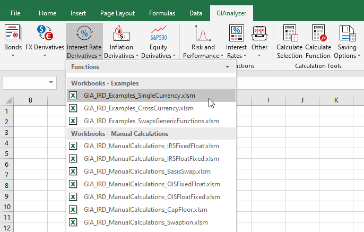The image size is (364, 232).
Task: Open the Other toolbox icon
Action: 259,33
